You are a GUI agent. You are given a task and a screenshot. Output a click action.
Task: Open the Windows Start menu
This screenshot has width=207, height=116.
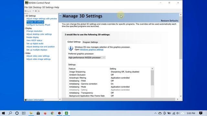(x=4, y=113)
